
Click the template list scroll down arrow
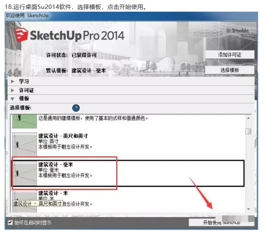(249, 209)
